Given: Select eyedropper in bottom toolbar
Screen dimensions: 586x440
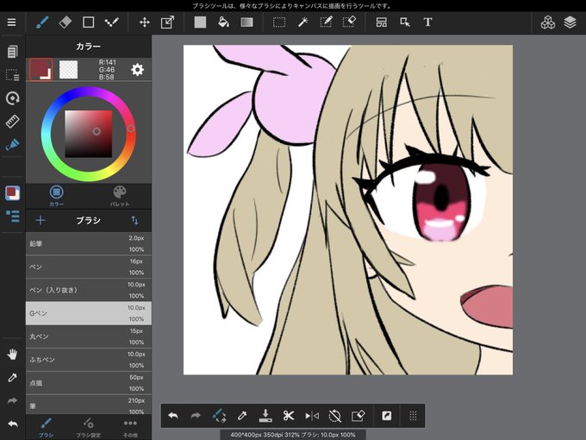Looking at the screenshot, I should (242, 416).
